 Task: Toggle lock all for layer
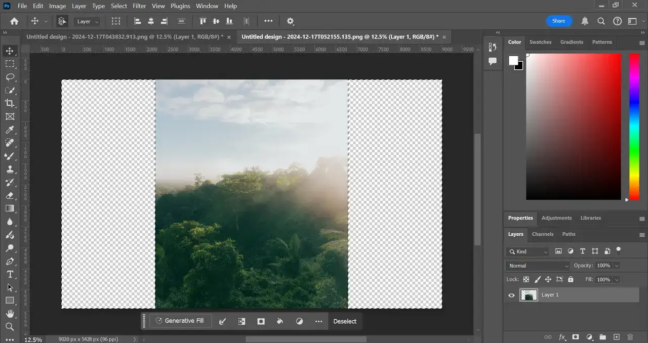[x=571, y=279]
